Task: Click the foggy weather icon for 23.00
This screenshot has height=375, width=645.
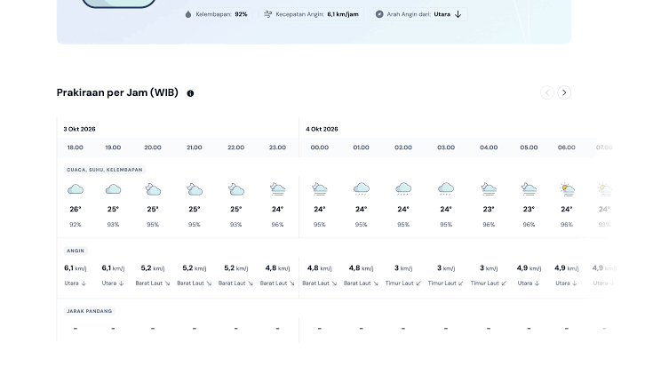Action: click(278, 189)
